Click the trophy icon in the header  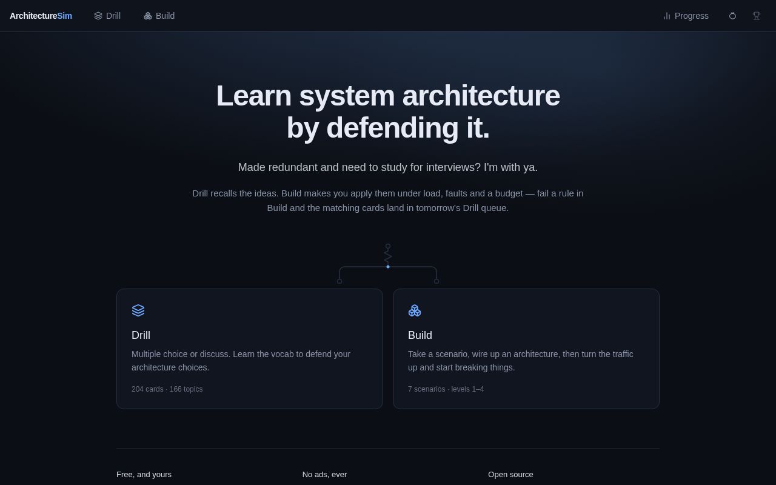coord(757,16)
